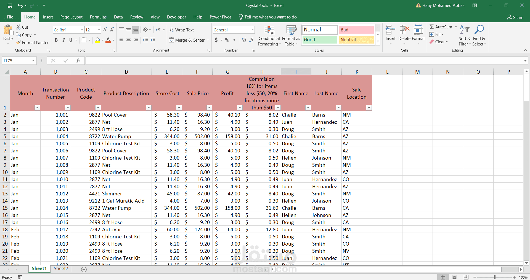The height and width of the screenshot is (280, 530).
Task: Toggle Wrap Text on
Action: (x=182, y=30)
